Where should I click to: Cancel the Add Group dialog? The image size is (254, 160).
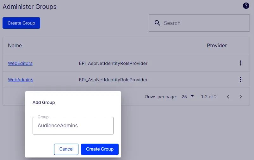tap(66, 149)
